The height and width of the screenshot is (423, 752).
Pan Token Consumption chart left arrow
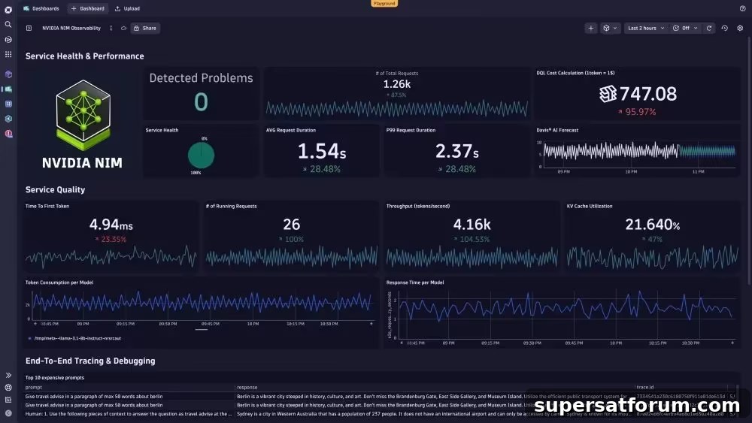35,324
